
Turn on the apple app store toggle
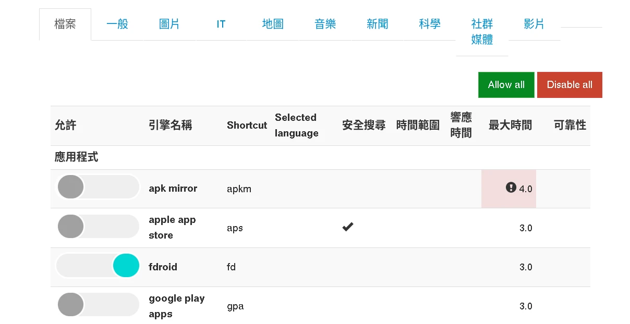[98, 227]
